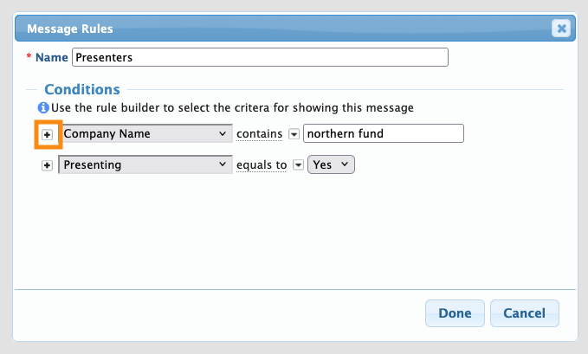Close the Message Rules dialog with X
This screenshot has width=588, height=354.
561,29
